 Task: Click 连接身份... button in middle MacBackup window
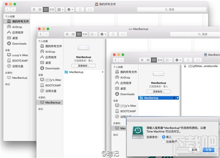[x=84, y=66]
